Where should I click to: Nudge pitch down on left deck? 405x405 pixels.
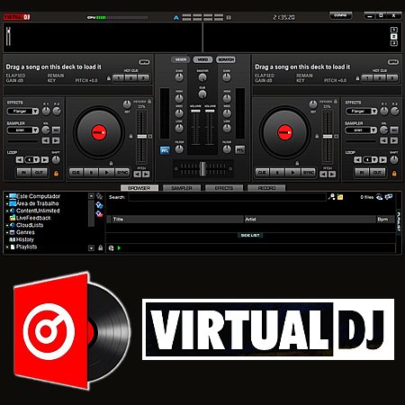pos(138,175)
